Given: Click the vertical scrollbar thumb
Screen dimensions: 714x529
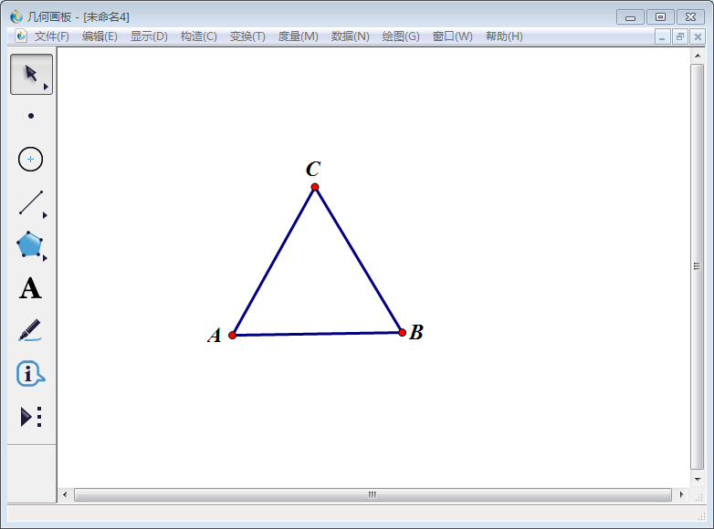Looking at the screenshot, I should click(x=698, y=266).
